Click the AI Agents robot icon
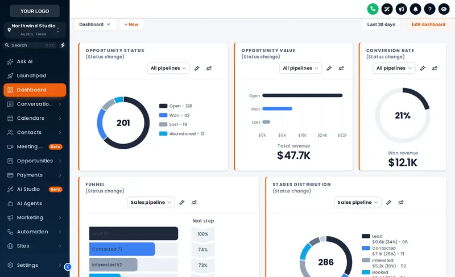This screenshot has height=277, width=455. 10,203
